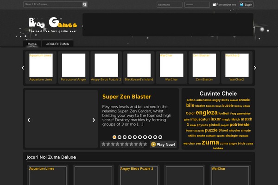
Task: Select the first featured slide dot
Action: click(114, 137)
